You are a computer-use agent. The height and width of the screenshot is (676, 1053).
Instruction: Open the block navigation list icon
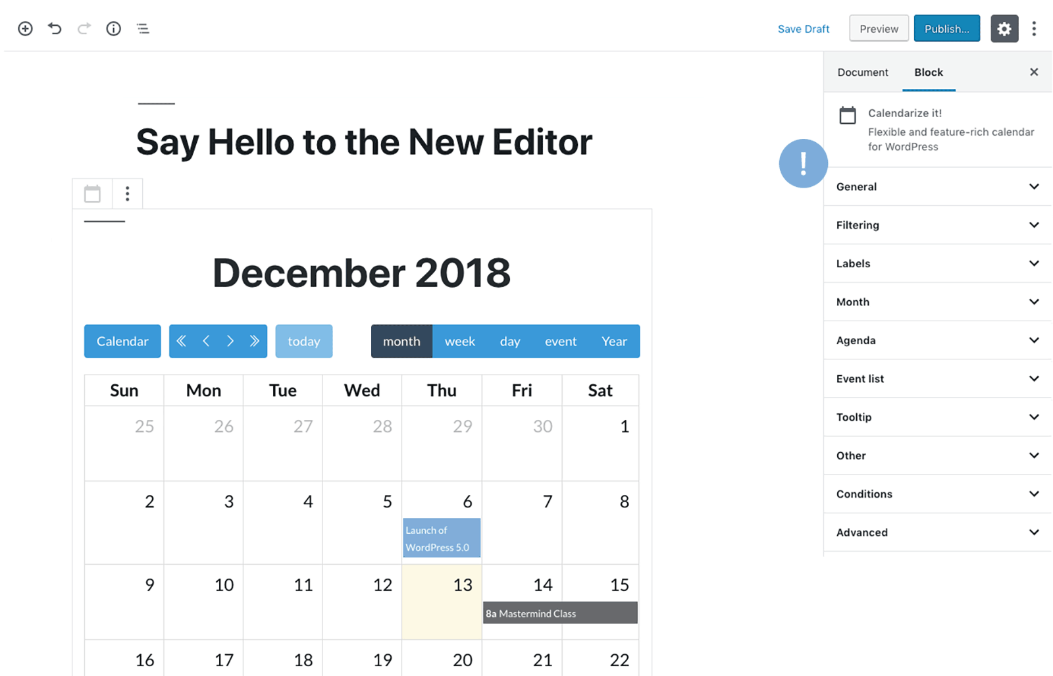tap(143, 28)
